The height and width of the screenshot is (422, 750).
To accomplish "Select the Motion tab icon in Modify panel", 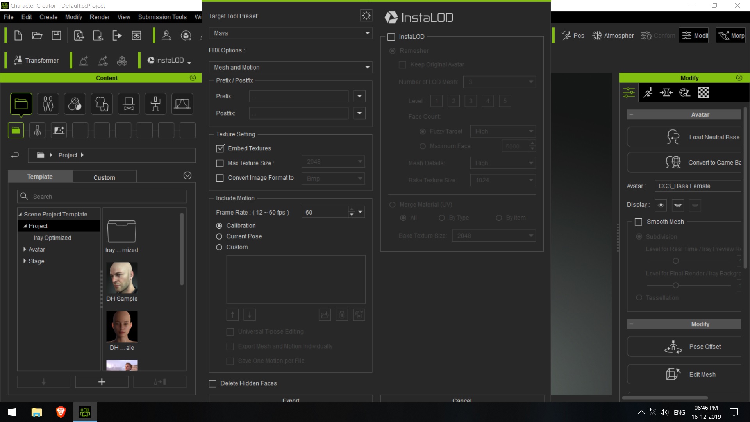I will pos(648,93).
